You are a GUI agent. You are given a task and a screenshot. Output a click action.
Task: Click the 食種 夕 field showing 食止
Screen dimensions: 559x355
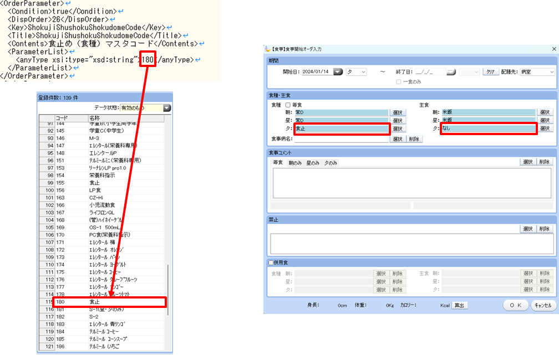(342, 129)
